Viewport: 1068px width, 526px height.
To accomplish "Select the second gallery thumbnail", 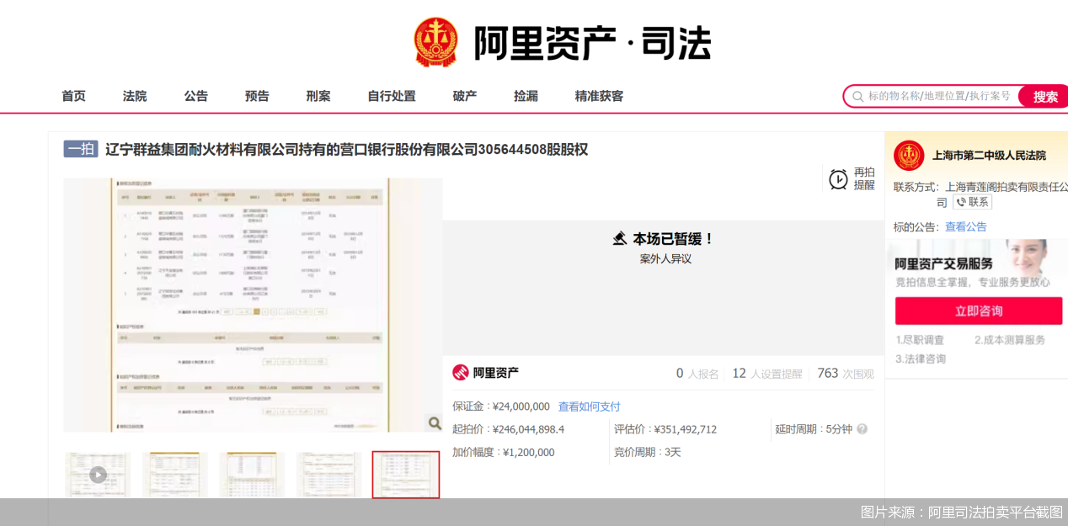I will click(174, 475).
